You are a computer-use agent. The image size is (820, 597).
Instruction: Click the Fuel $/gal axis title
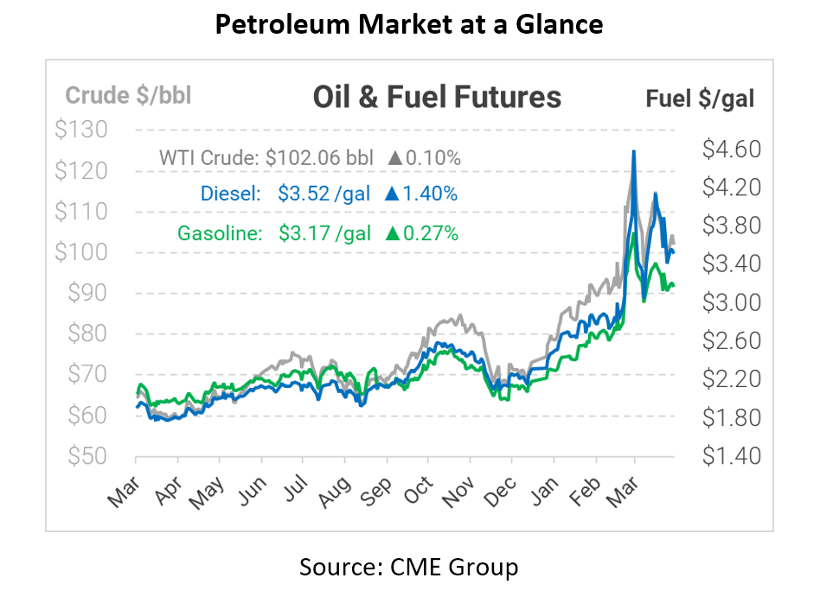coord(700,98)
